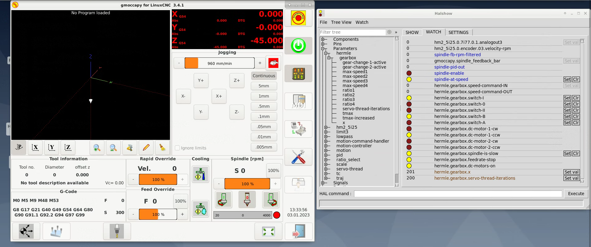
Task: Stop the spindle icon
Action: [x=247, y=199]
